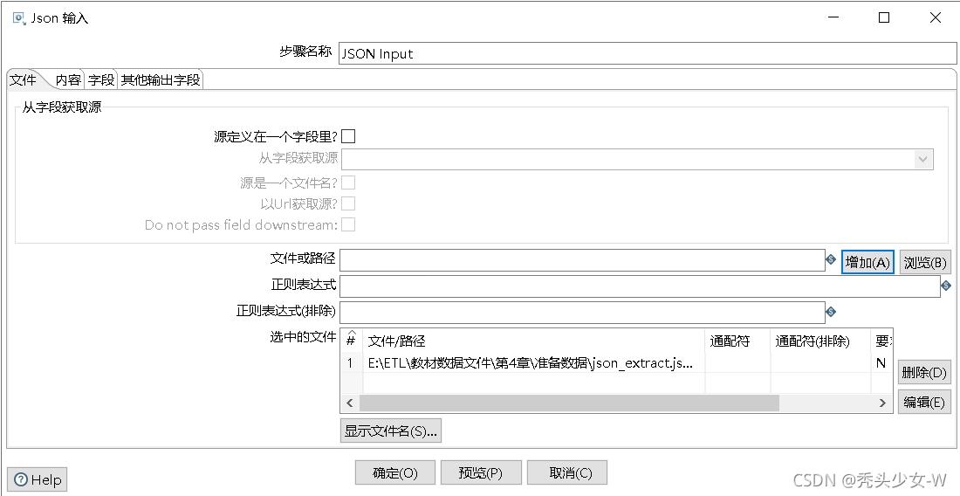Click the 文件或路径 input field
Viewport: 960px width, 496px height.
(x=582, y=260)
